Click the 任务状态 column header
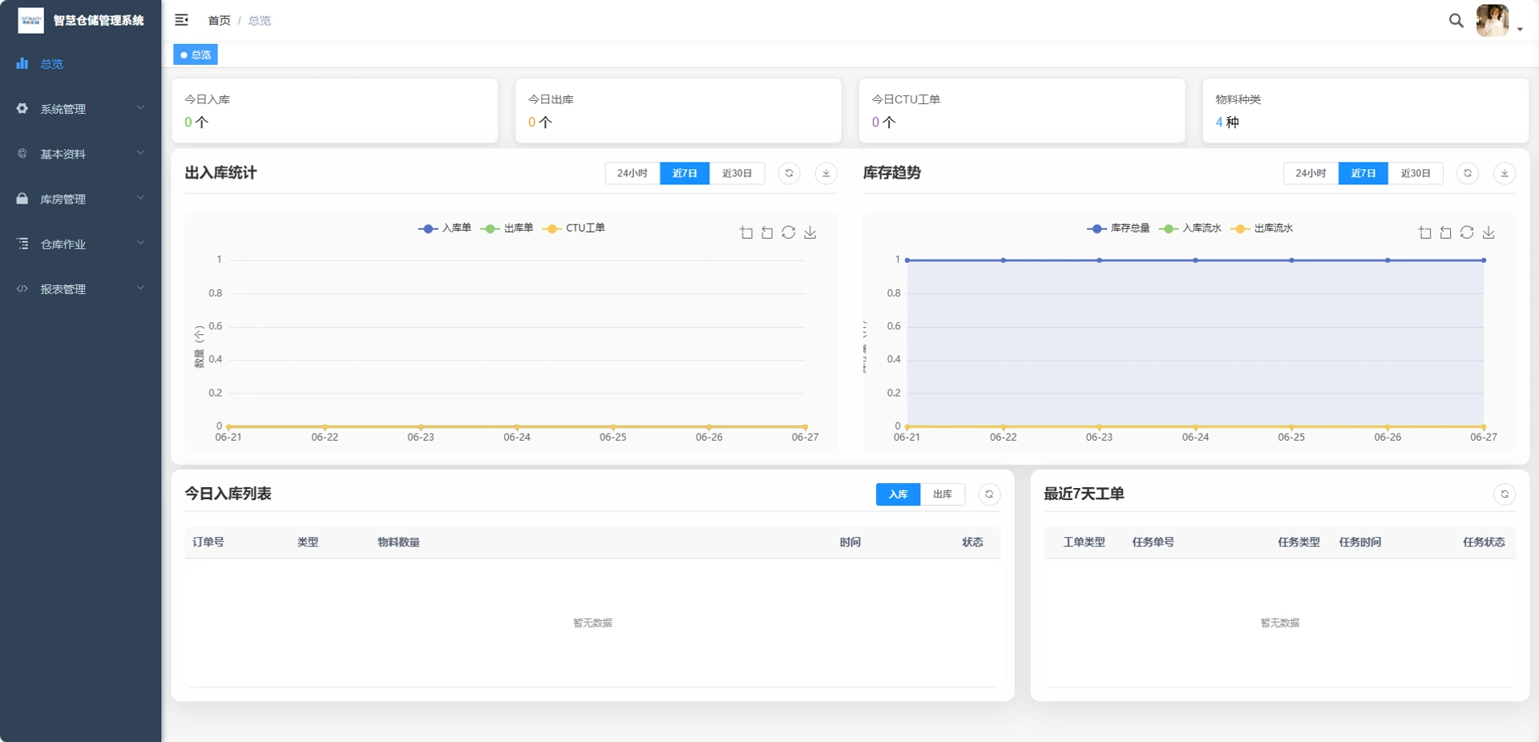The width and height of the screenshot is (1539, 742). [x=1484, y=542]
